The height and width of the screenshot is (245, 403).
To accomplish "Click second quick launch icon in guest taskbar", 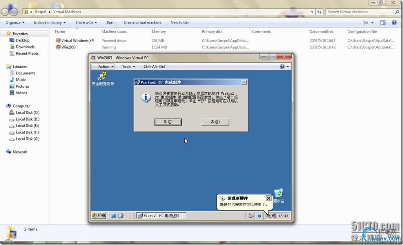I will coord(121,216).
